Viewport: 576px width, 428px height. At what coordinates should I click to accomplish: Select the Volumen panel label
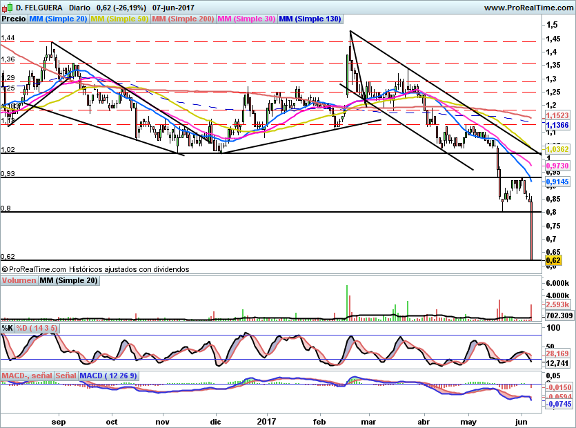pos(19,281)
